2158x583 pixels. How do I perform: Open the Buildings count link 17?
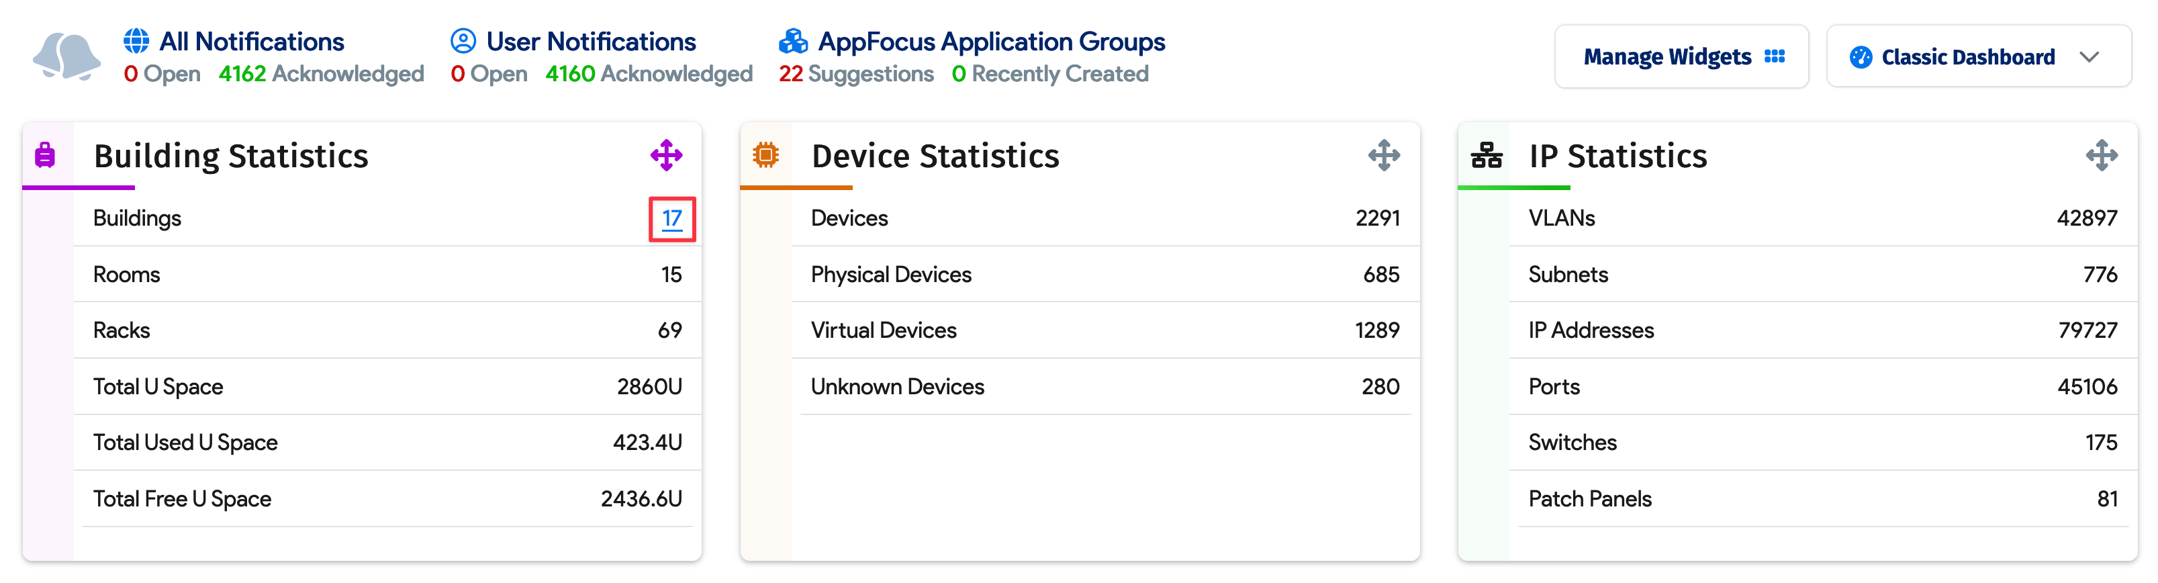(x=672, y=219)
